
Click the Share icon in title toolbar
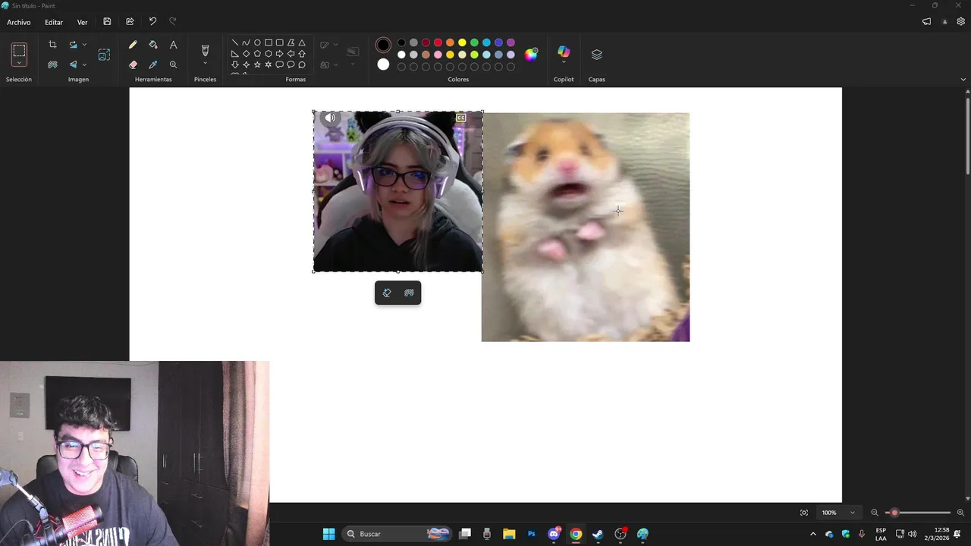[130, 22]
